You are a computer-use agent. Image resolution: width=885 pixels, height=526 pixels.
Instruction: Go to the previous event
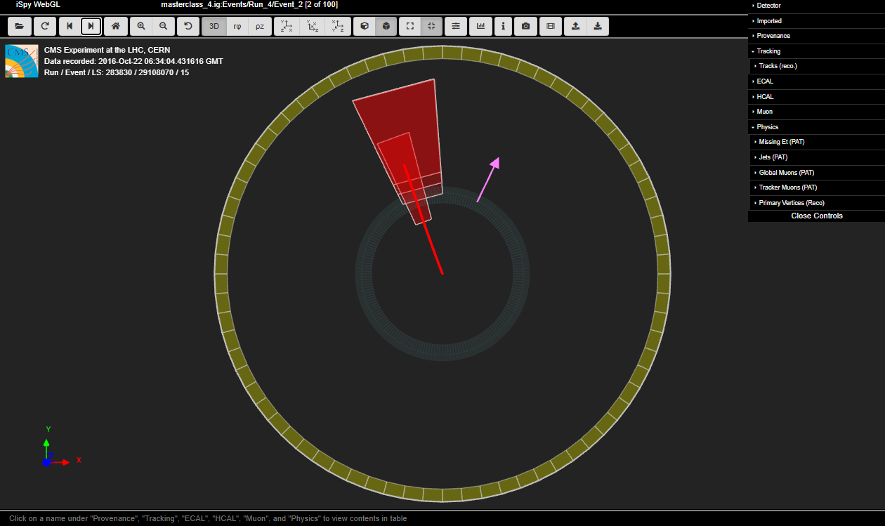tap(70, 26)
